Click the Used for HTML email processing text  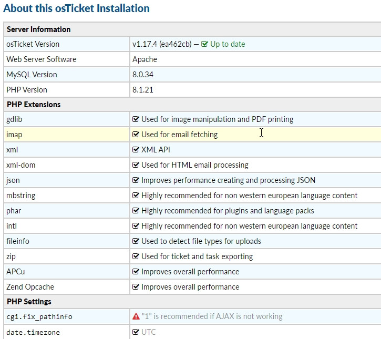(x=195, y=165)
